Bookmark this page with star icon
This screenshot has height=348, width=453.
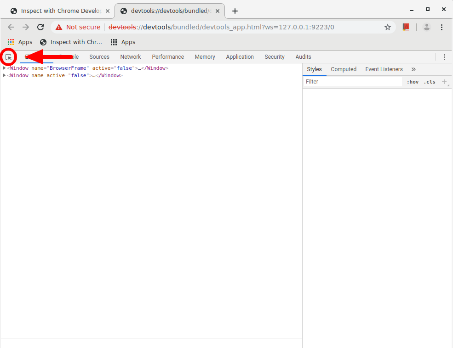(388, 27)
